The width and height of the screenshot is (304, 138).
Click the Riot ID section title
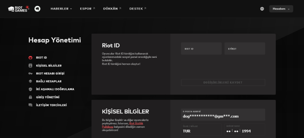[x=111, y=45]
